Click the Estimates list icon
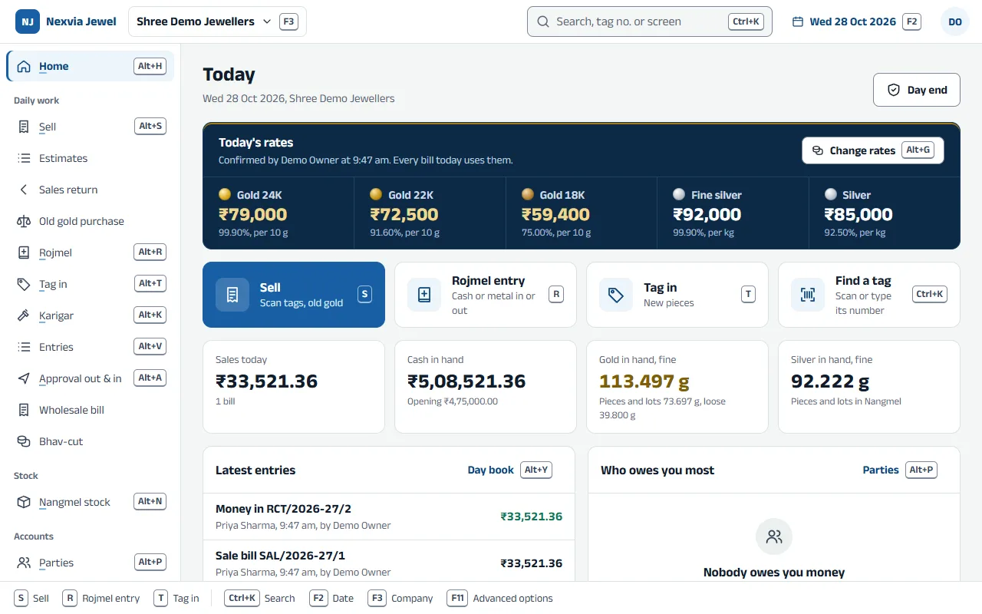Viewport: 982px width, 614px height. pyautogui.click(x=24, y=158)
